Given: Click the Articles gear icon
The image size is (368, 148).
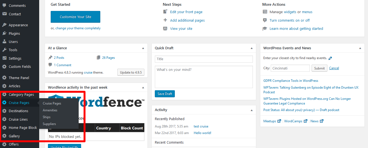Looking at the screenshot, I should point(4,86).
